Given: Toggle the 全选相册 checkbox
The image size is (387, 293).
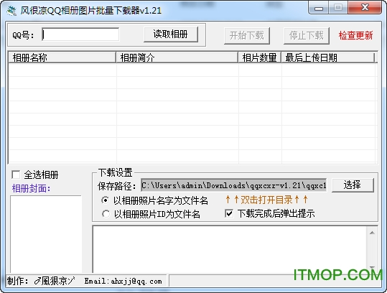Looking at the screenshot, I should [16, 175].
